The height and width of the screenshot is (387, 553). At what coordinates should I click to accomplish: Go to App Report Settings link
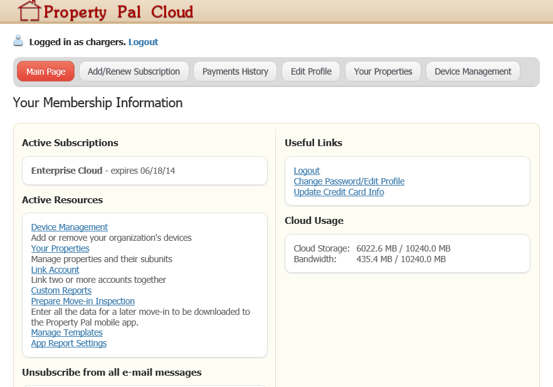pyautogui.click(x=69, y=343)
